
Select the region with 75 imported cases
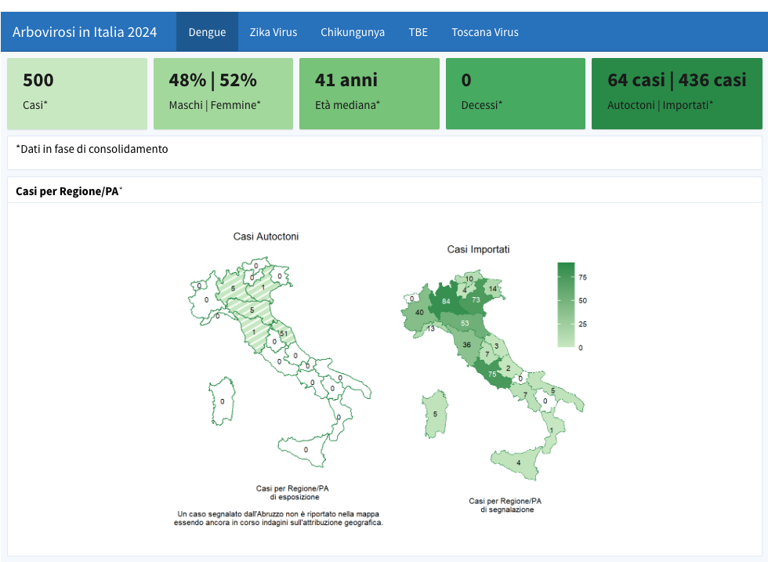tap(491, 374)
